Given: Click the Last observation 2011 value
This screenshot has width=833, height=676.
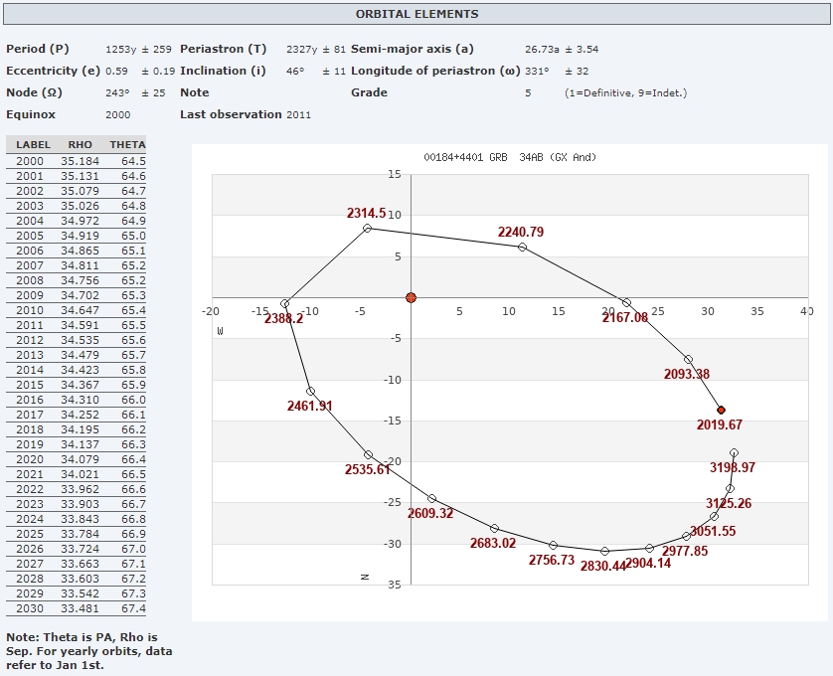Looking at the screenshot, I should point(298,114).
